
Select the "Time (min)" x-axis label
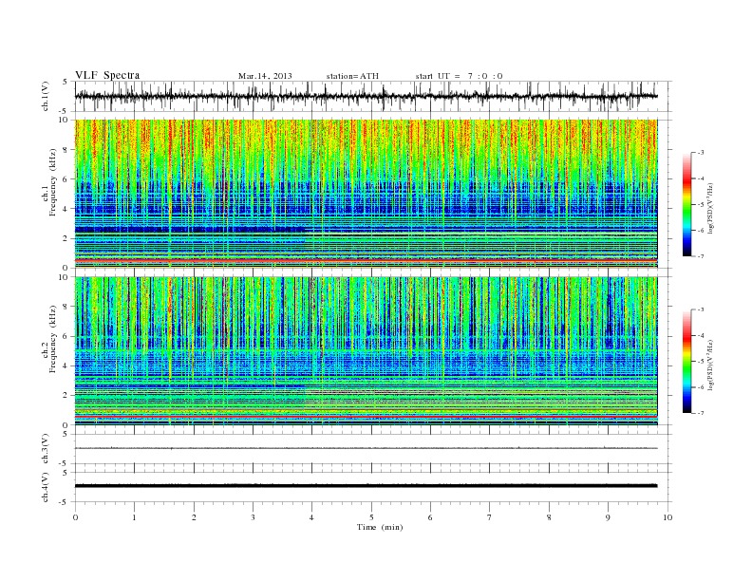[380, 527]
